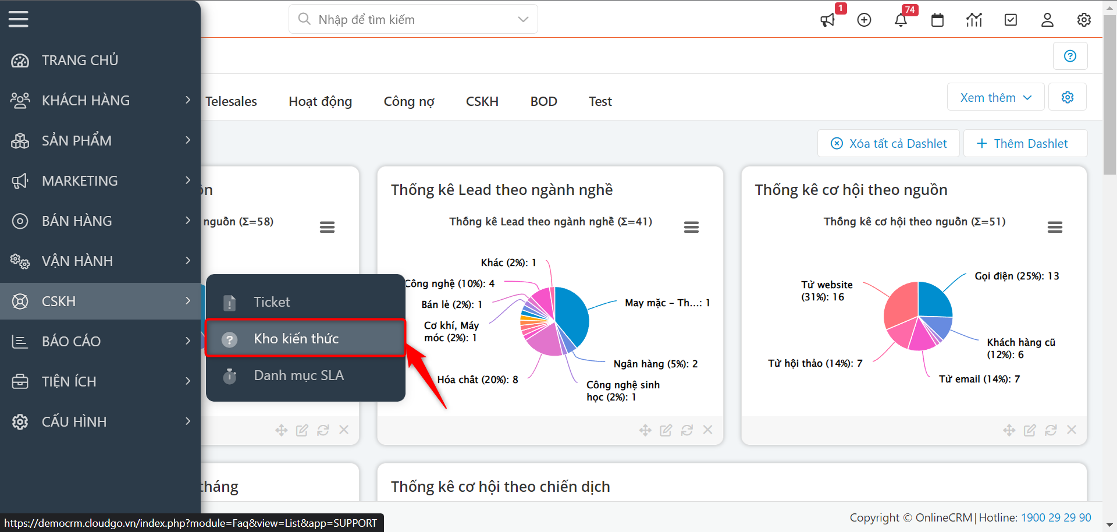Click the help question mark icon
The image size is (1117, 532).
[x=1070, y=56]
